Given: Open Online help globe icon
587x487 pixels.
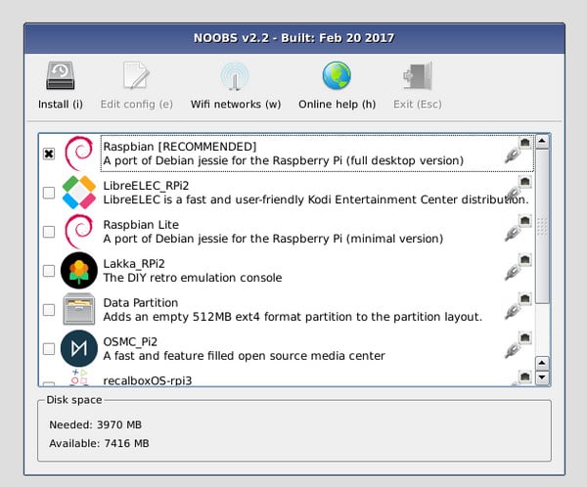Looking at the screenshot, I should tap(337, 76).
